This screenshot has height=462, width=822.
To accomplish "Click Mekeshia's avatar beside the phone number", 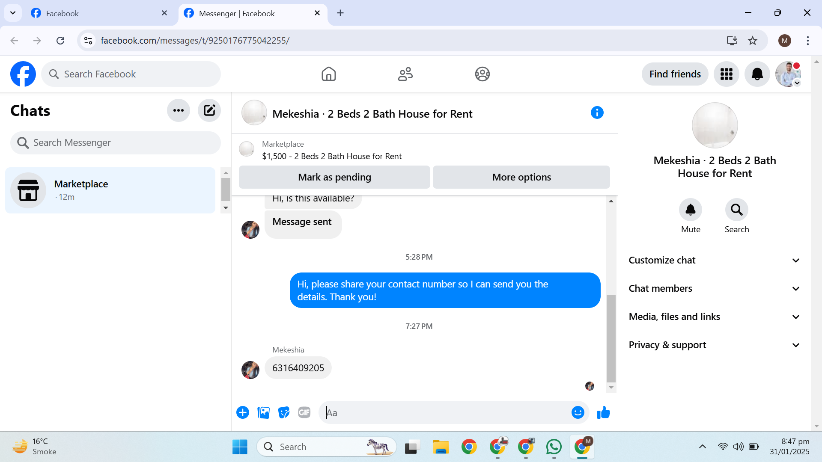I will [x=250, y=370].
